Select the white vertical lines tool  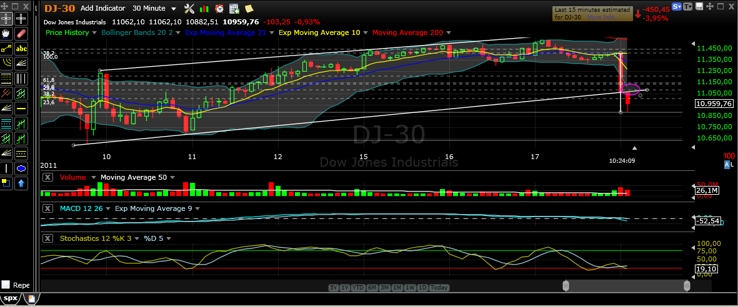tap(21, 78)
